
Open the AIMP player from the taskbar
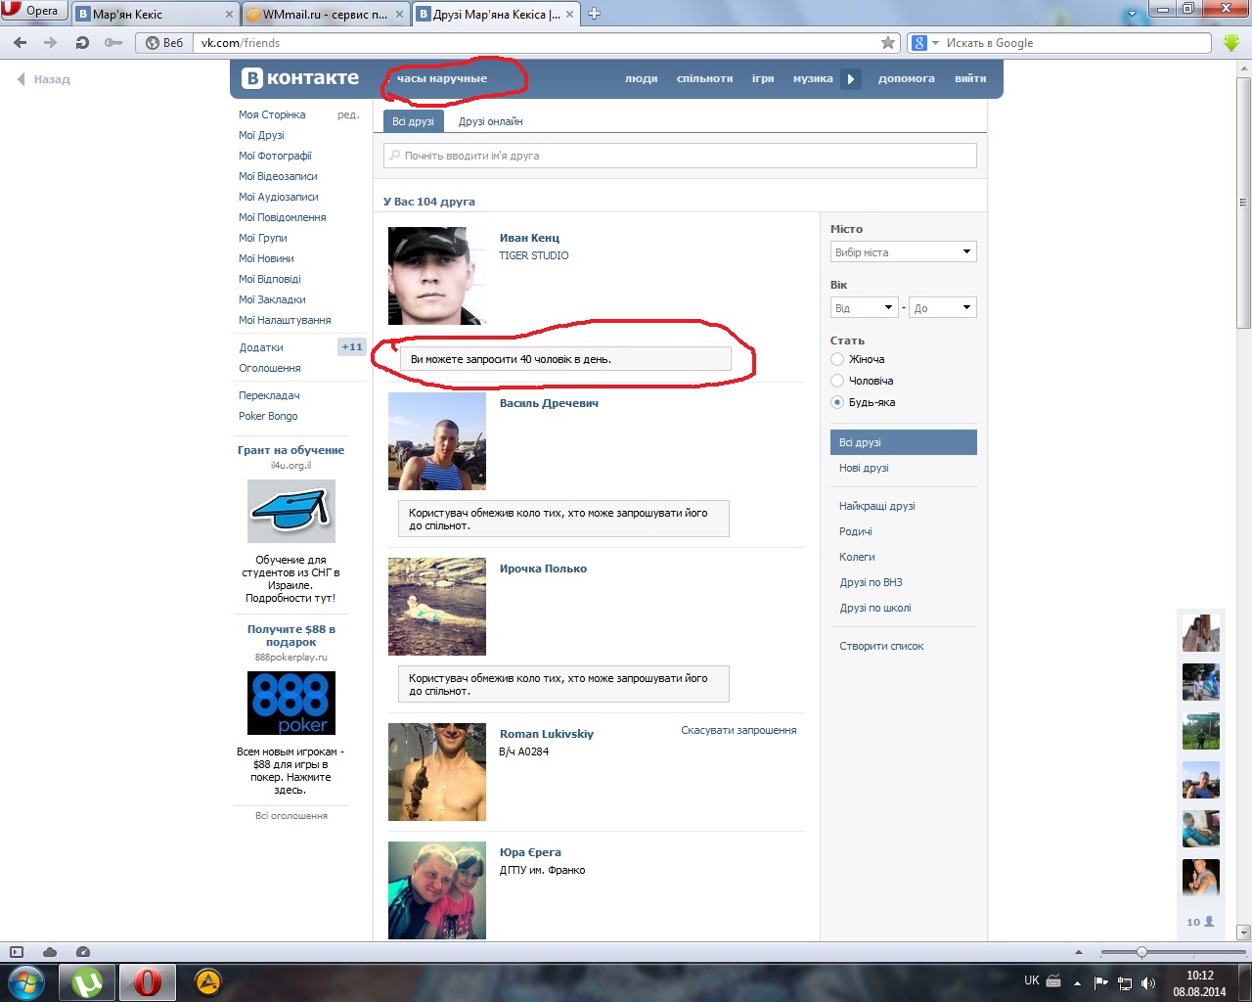click(207, 981)
